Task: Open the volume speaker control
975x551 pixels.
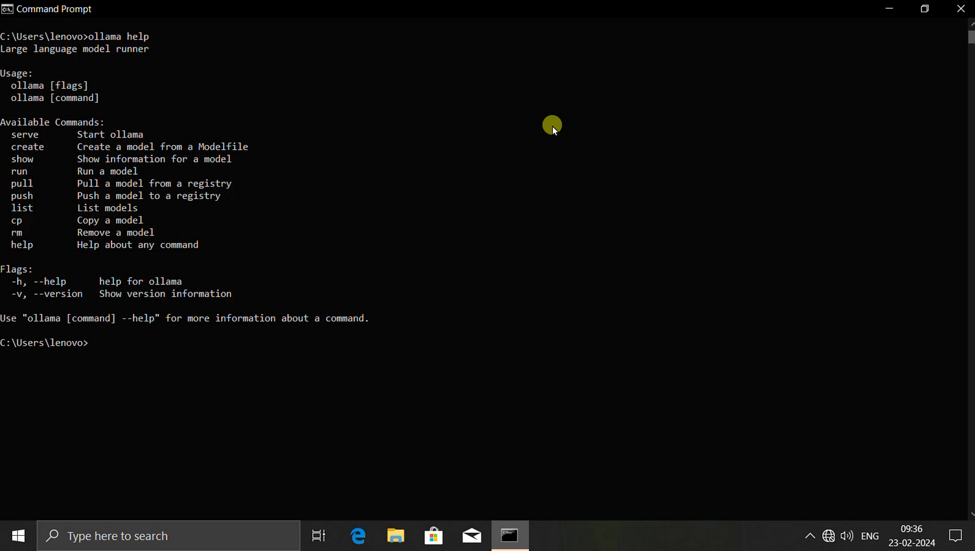Action: 846,536
